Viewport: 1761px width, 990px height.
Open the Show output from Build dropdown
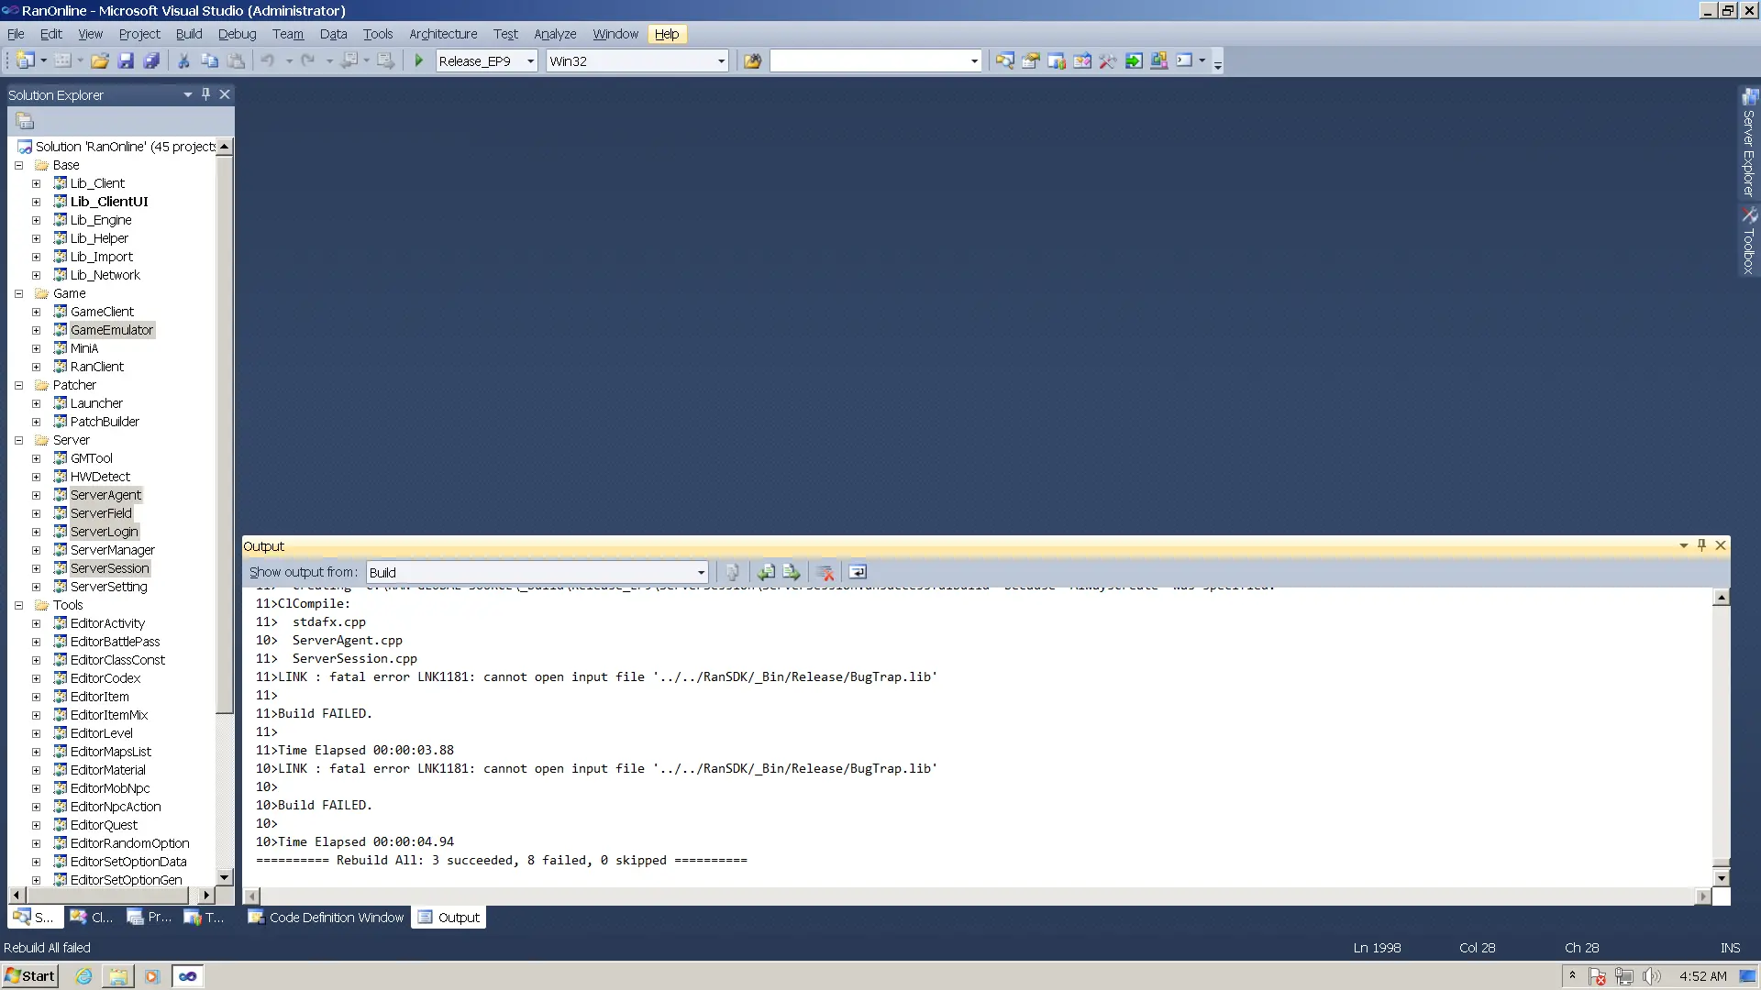[x=701, y=573]
